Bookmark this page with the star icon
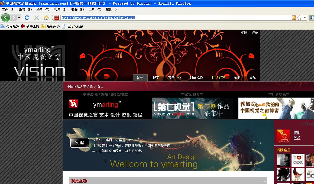This screenshot has width=314, height=184. (299, 18)
